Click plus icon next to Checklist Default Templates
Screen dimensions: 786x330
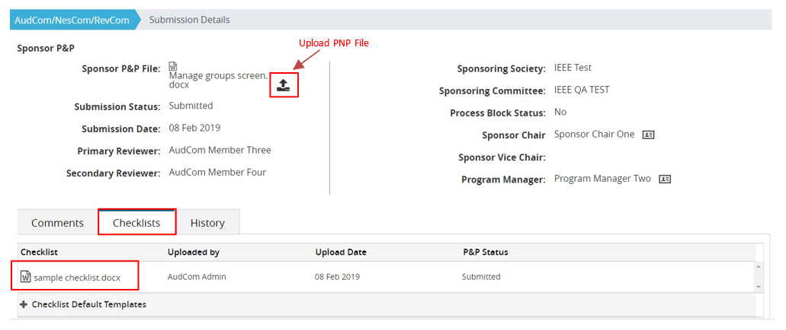24,304
